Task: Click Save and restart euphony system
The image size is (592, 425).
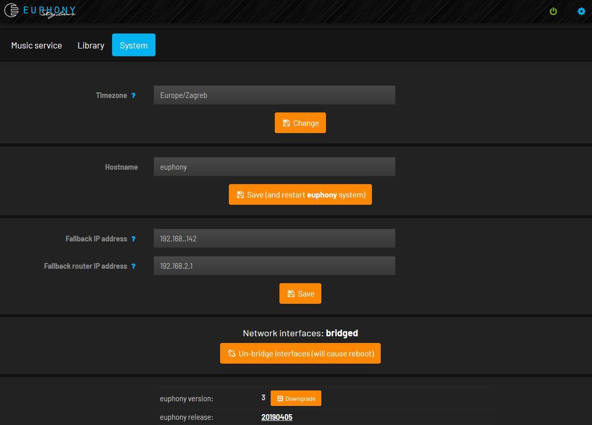Action: 300,194
